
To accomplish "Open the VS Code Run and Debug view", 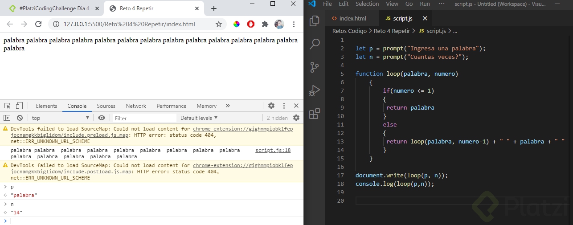I will click(x=315, y=90).
